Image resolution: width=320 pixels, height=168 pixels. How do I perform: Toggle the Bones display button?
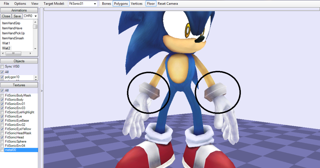[106, 4]
